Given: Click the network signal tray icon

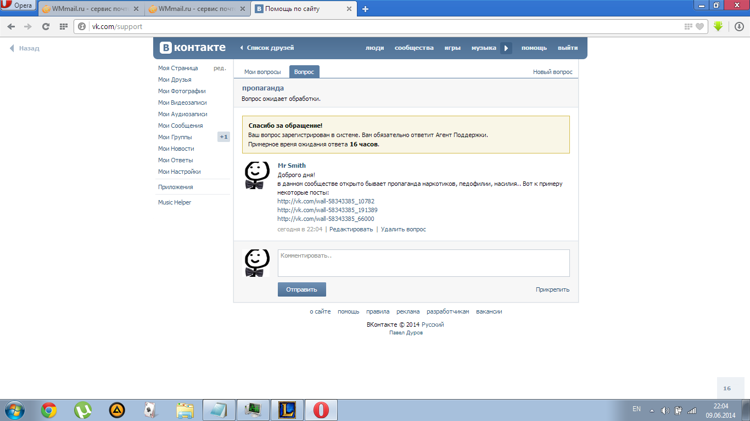Looking at the screenshot, I should (x=692, y=410).
